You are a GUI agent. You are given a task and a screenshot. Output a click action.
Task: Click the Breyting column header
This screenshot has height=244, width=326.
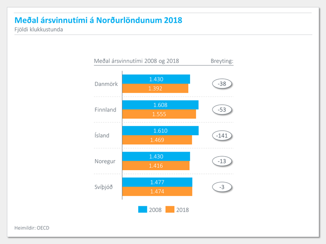222,61
